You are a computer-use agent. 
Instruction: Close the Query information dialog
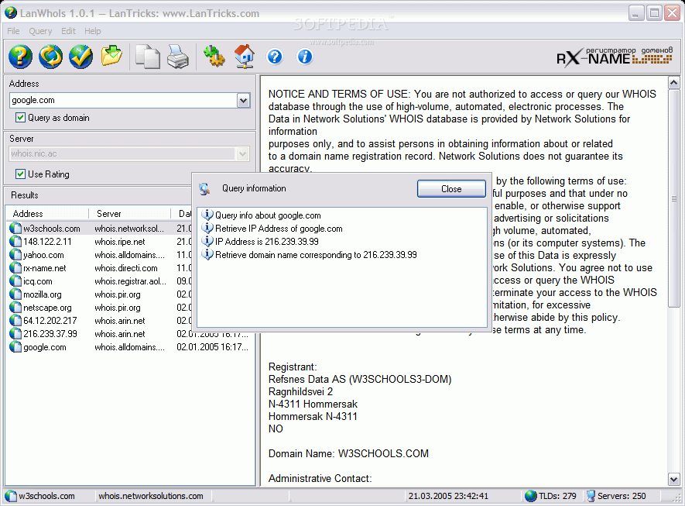tap(451, 189)
